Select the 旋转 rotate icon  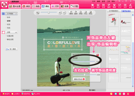point(109,6)
